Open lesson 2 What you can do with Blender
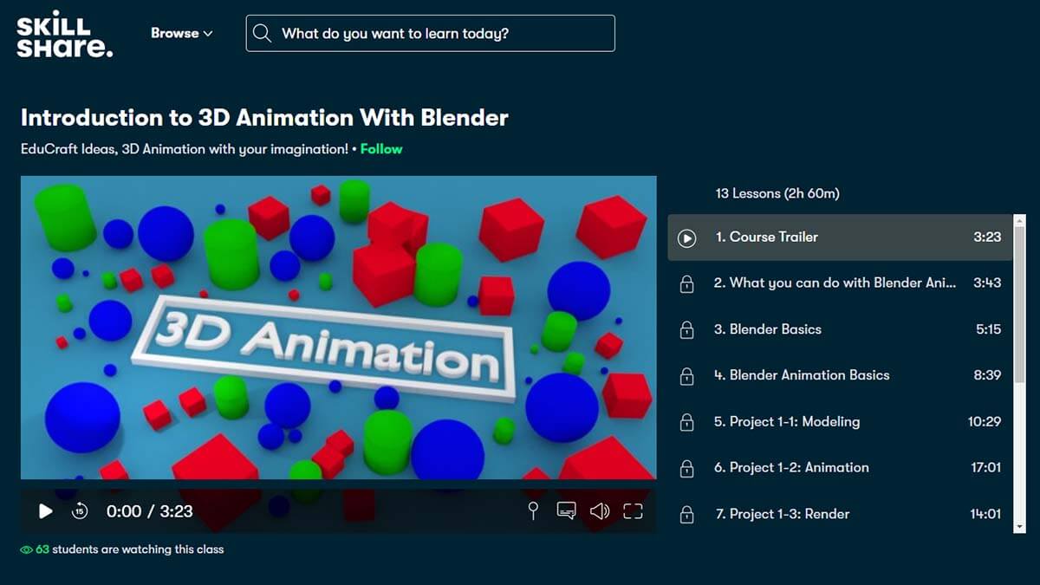The width and height of the screenshot is (1040, 585). coord(840,283)
